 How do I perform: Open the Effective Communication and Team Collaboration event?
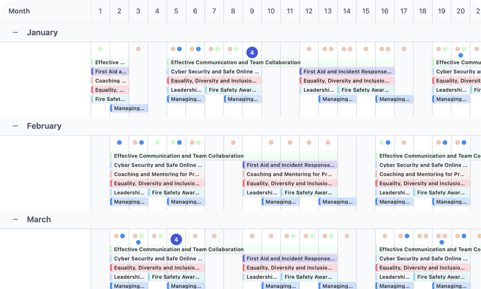tap(235, 62)
